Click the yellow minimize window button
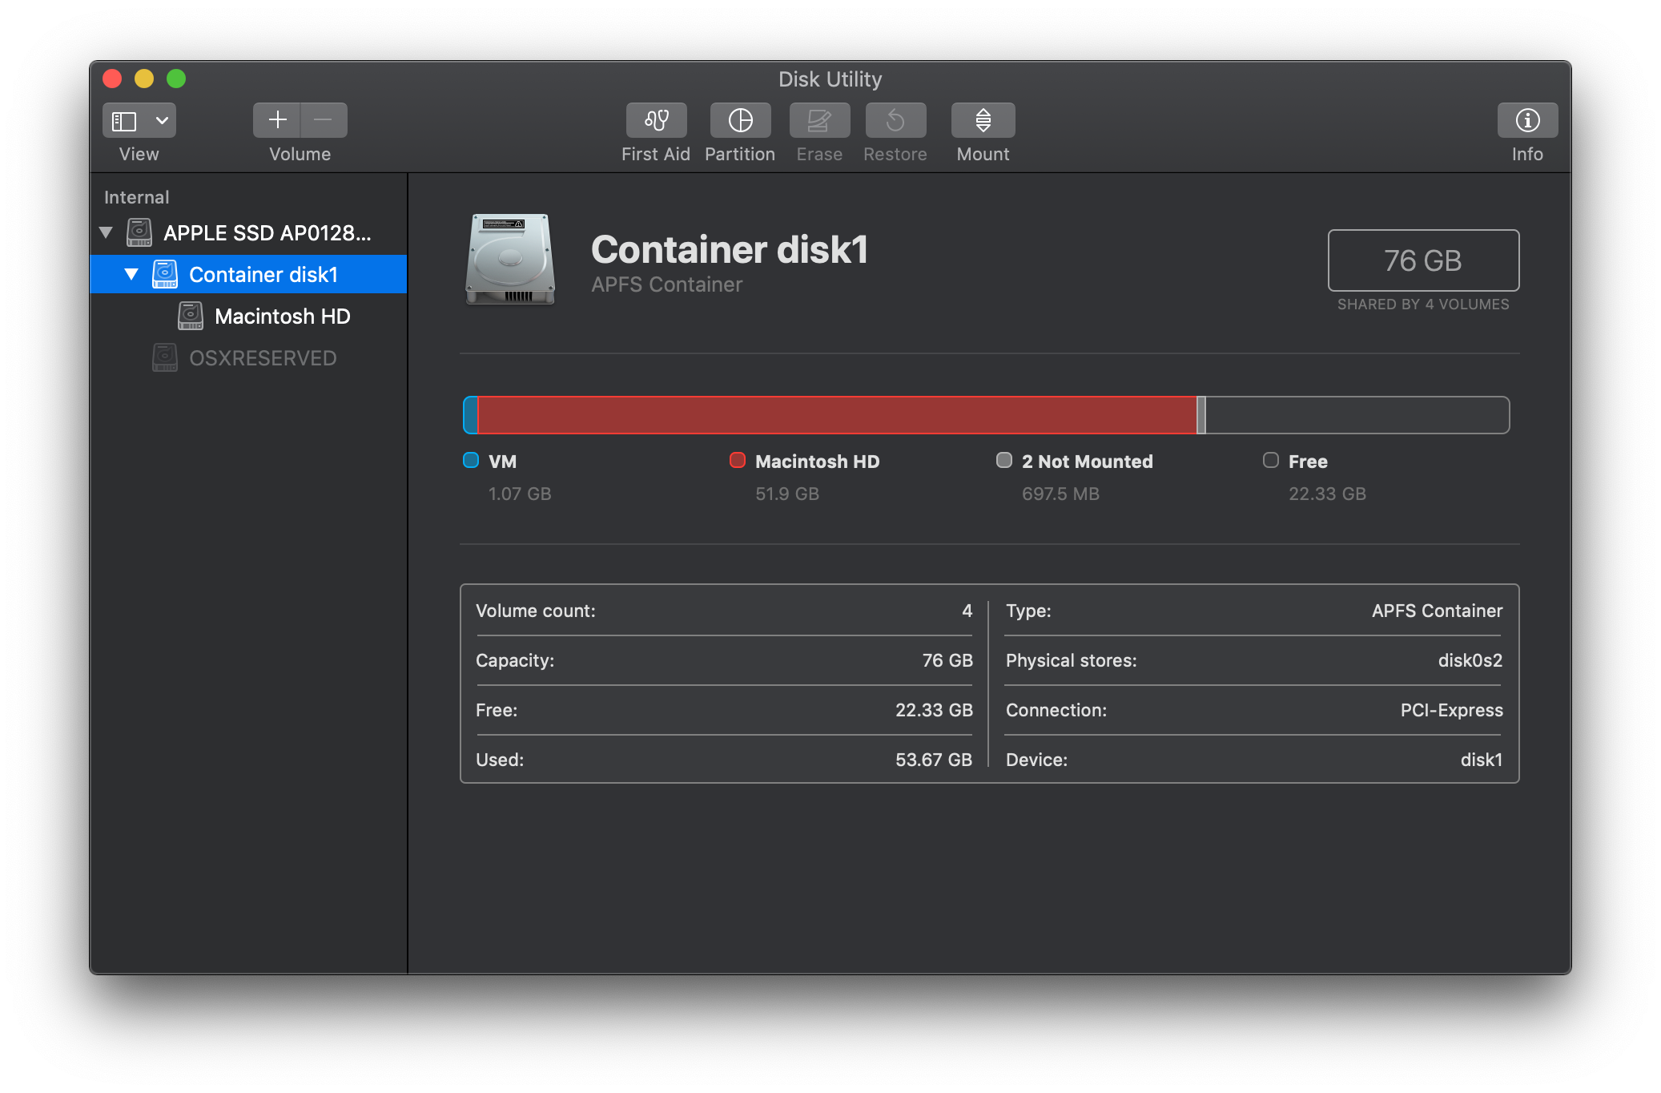The height and width of the screenshot is (1093, 1661). point(144,79)
